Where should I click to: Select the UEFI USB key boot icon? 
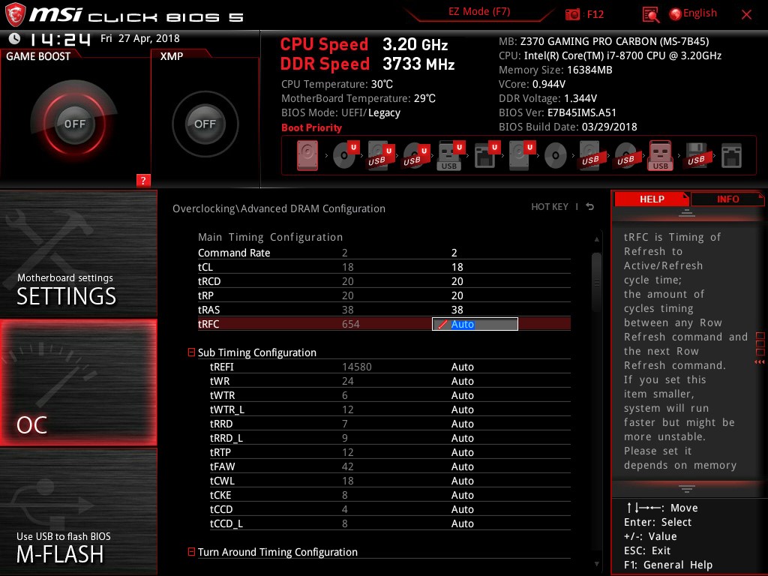(x=450, y=156)
